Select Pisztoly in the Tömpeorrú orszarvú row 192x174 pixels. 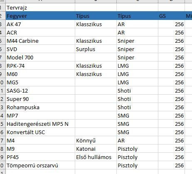click(137, 165)
